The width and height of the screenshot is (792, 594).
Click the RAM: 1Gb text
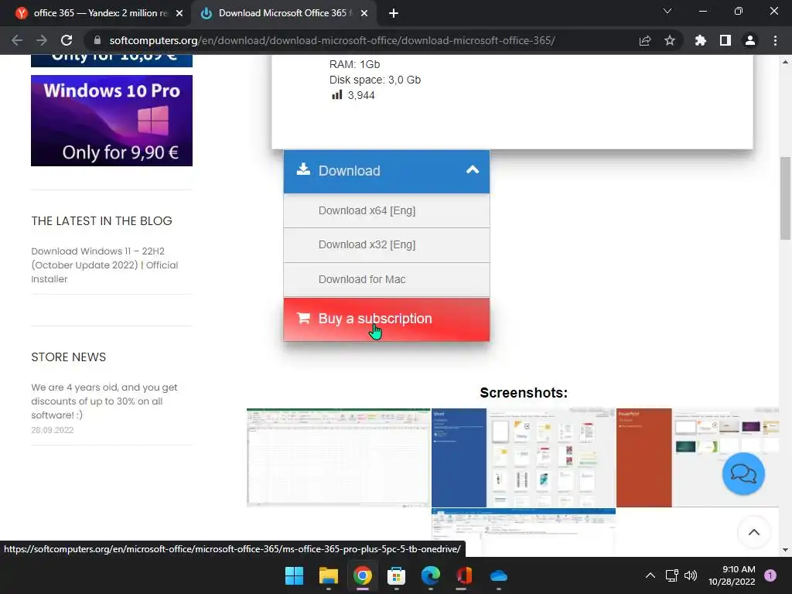coord(354,64)
